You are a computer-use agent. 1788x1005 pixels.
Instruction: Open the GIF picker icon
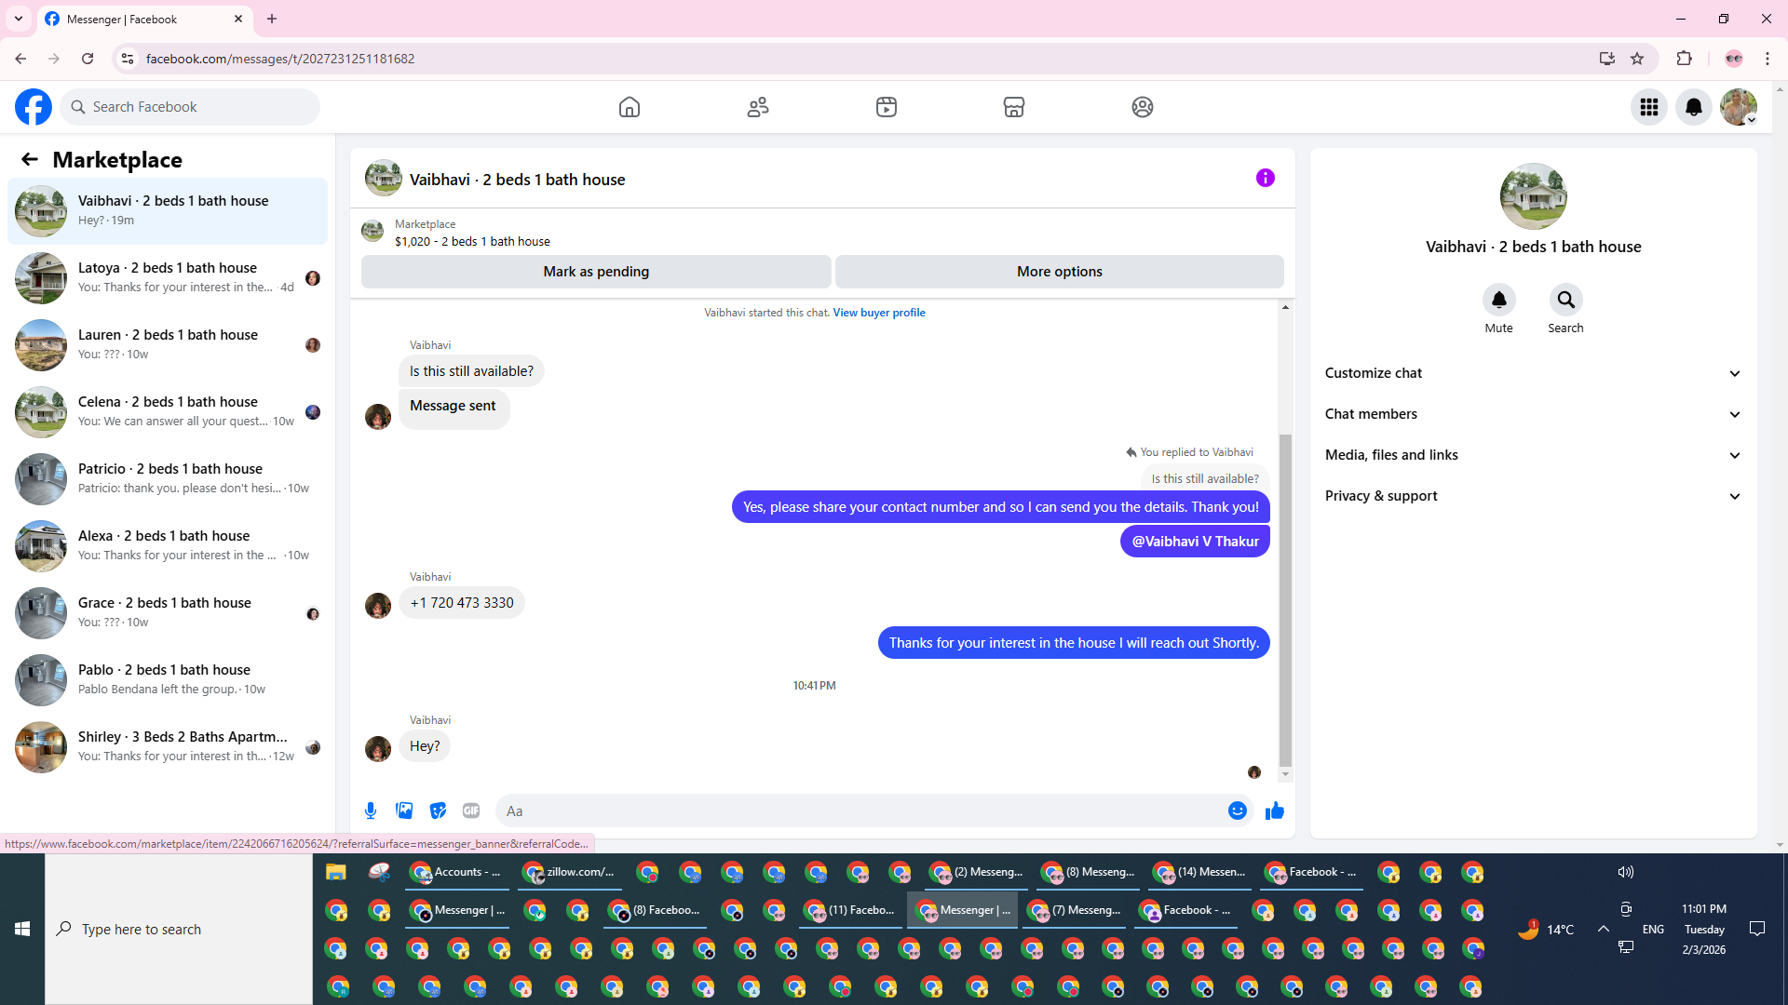[x=471, y=811]
